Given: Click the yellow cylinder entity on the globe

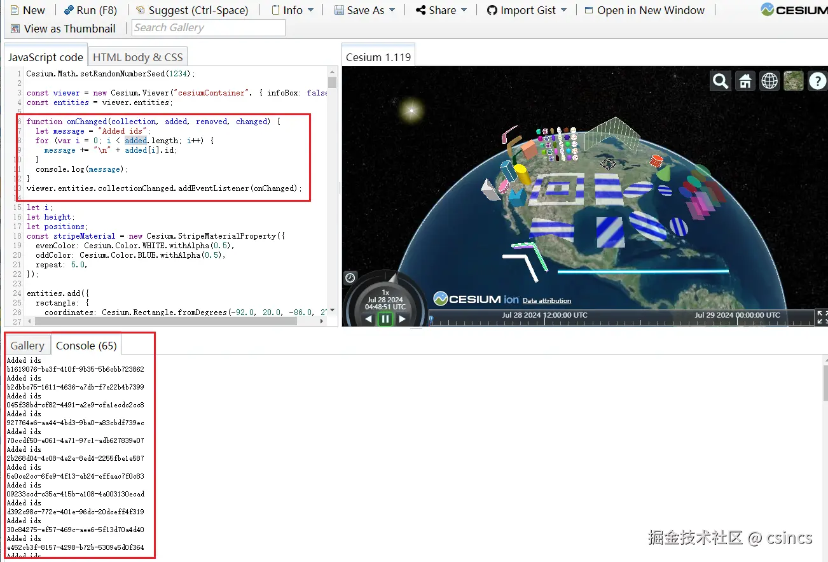Looking at the screenshot, I should 521,174.
